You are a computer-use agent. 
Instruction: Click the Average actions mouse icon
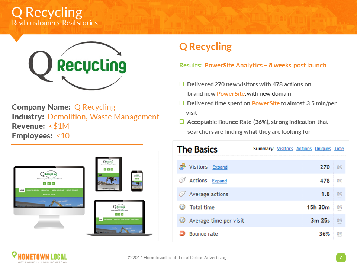point(182,194)
